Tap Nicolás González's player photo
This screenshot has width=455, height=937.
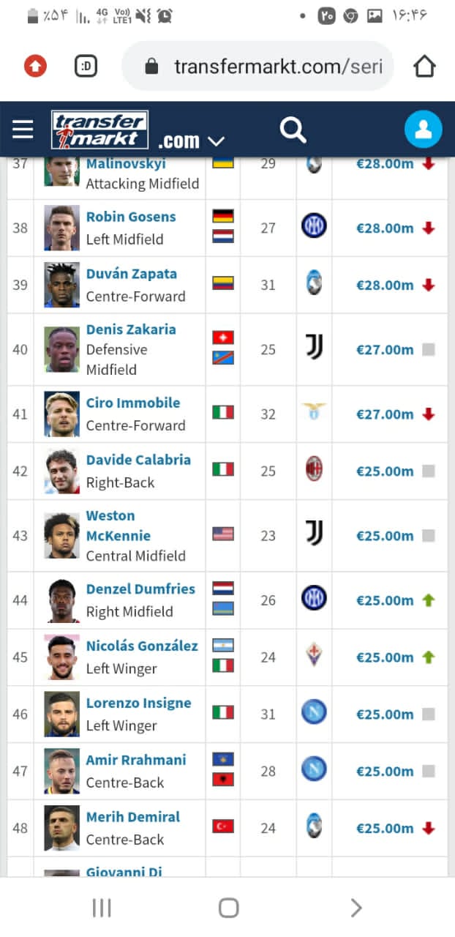pos(61,657)
